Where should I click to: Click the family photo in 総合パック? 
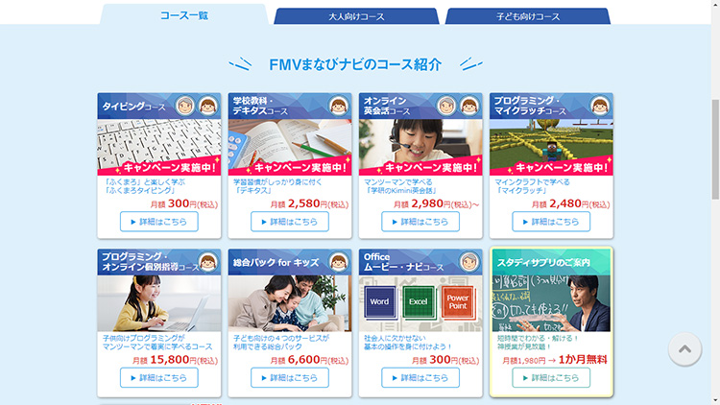point(290,303)
